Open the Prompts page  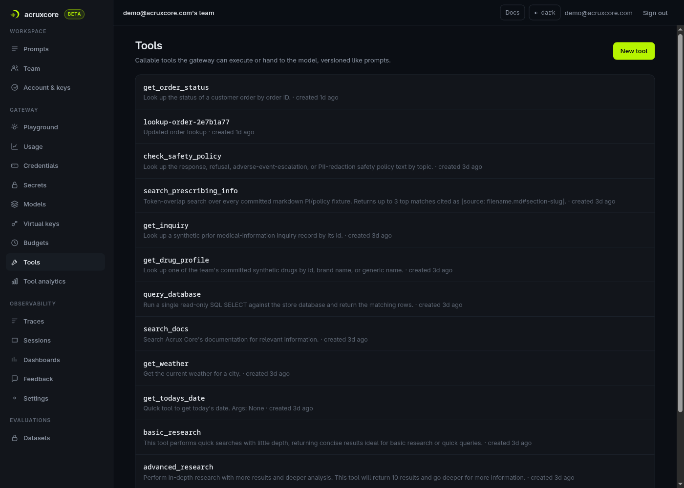pos(55,49)
